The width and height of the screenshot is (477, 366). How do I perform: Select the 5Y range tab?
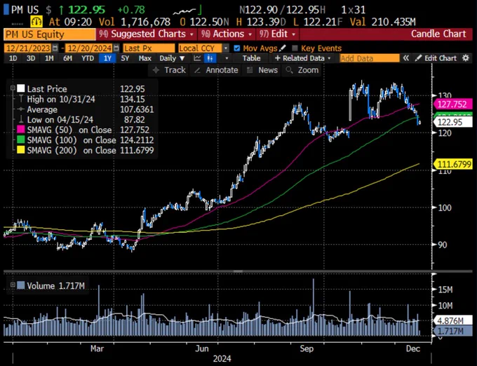coord(125,58)
